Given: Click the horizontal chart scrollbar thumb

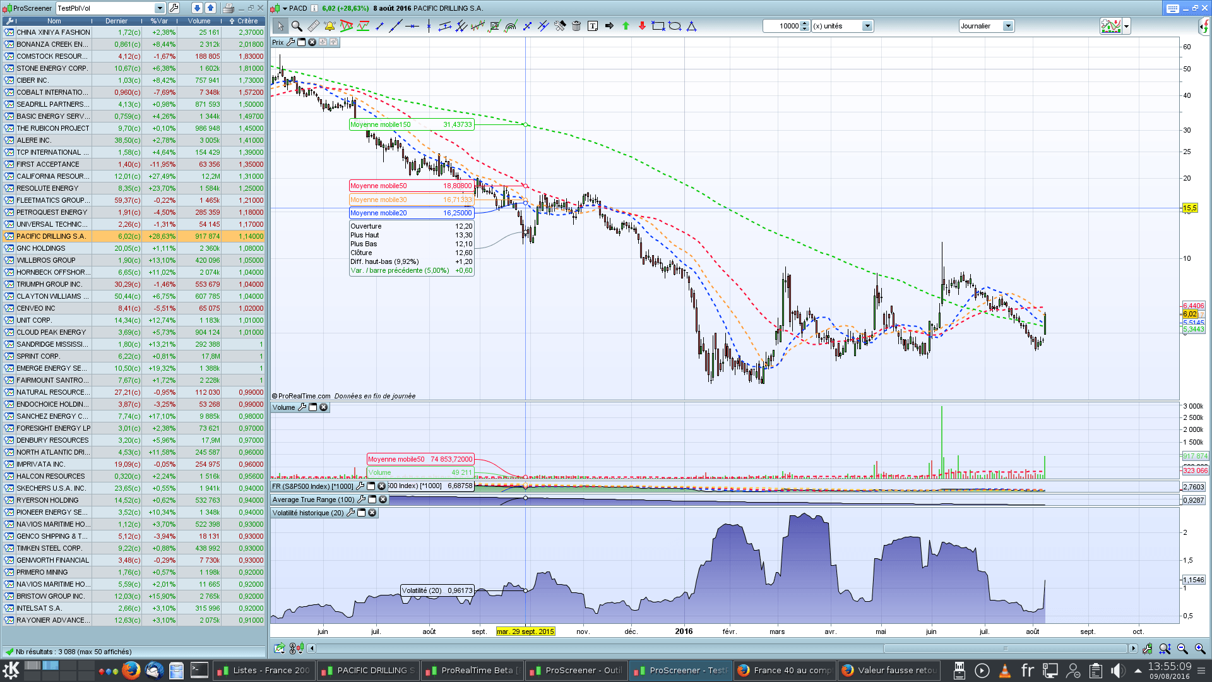Looking at the screenshot, I should tap(1005, 649).
